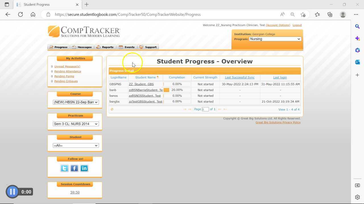Open the Pending Forms link

(x=64, y=76)
